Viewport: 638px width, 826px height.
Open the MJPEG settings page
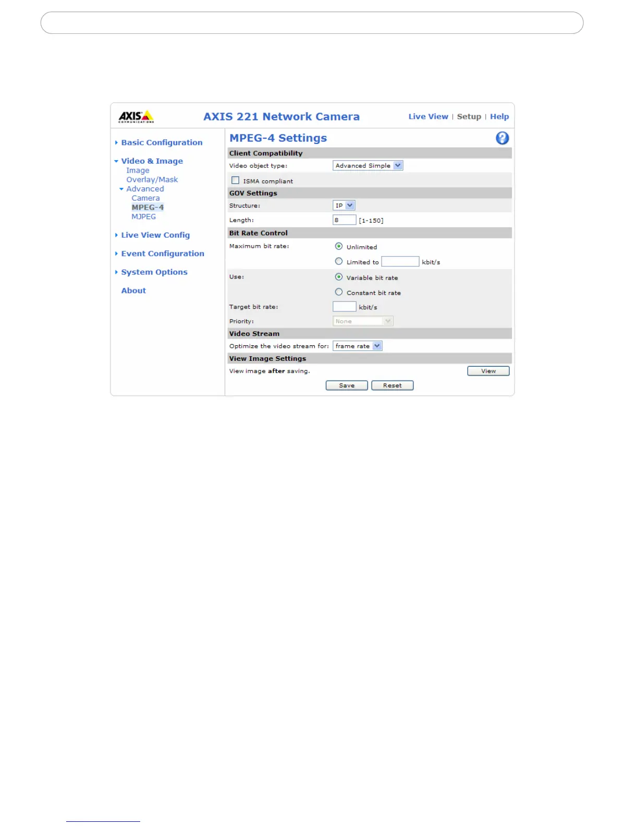click(143, 216)
